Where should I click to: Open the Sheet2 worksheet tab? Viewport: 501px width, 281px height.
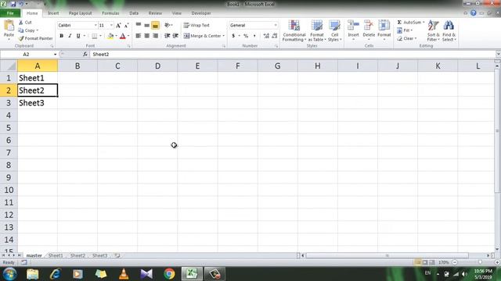coord(77,255)
